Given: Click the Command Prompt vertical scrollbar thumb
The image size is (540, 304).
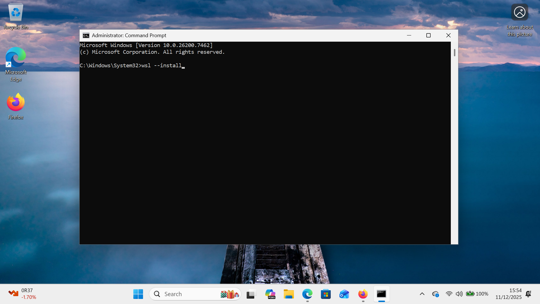Looking at the screenshot, I should (x=454, y=53).
